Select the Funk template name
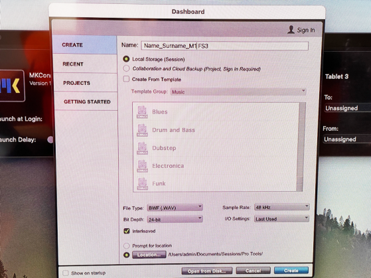The height and width of the screenshot is (278, 371). point(159,184)
